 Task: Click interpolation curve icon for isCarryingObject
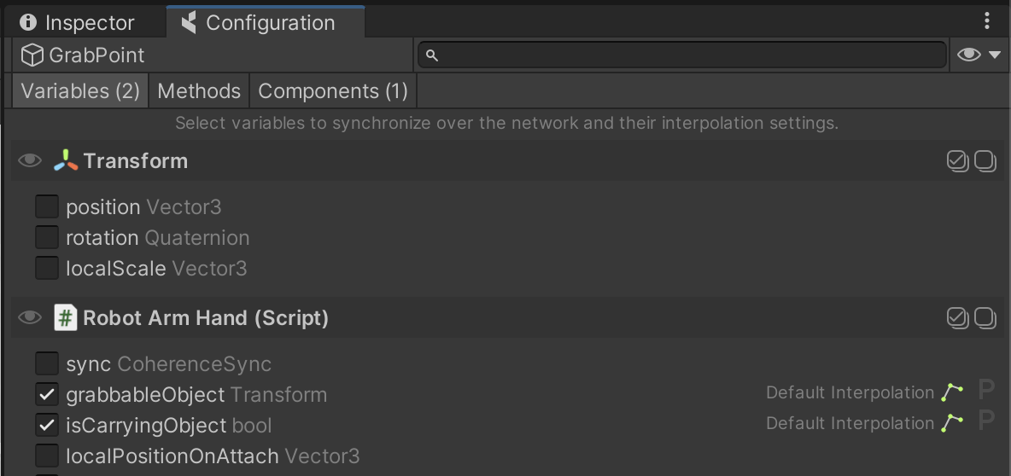(x=952, y=423)
